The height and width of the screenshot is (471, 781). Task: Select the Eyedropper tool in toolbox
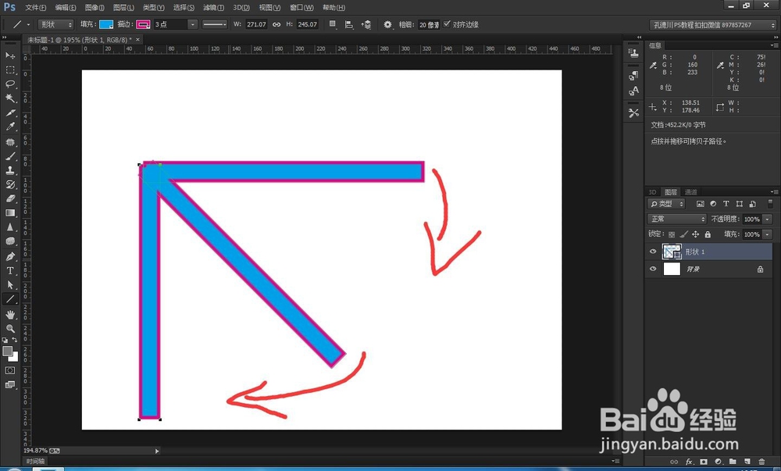[10, 127]
